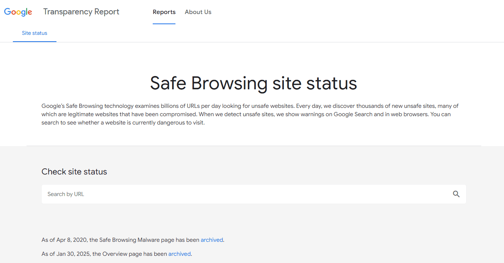This screenshot has width=504, height=263.
Task: Open the archived Overview page link
Action: tap(179, 254)
